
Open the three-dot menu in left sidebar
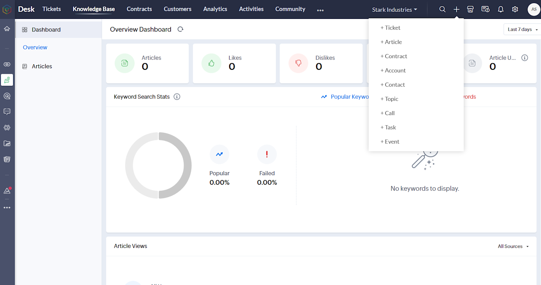[x=7, y=207]
